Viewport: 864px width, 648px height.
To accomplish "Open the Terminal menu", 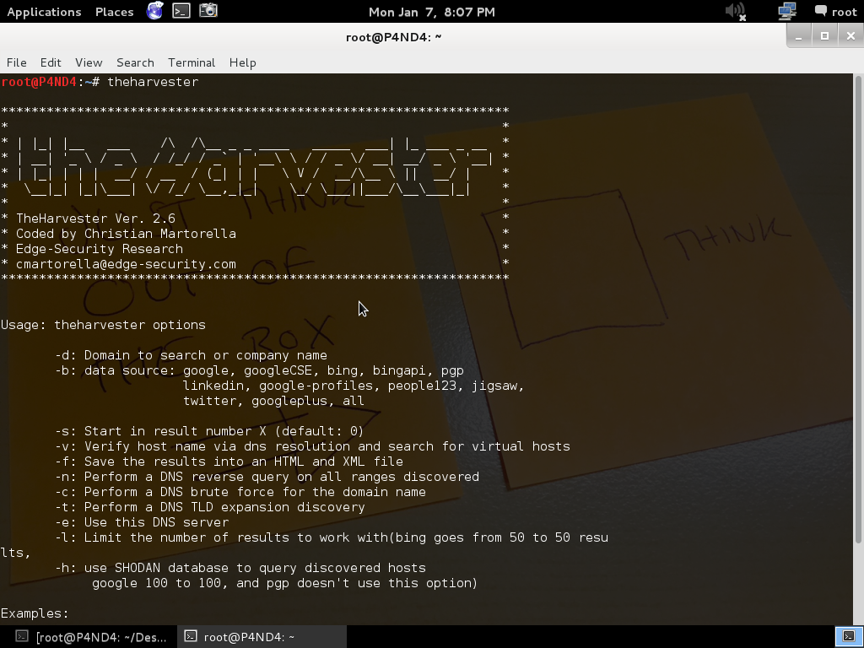I will [191, 62].
